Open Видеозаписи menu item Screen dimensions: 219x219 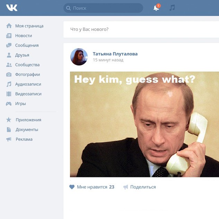point(28,94)
